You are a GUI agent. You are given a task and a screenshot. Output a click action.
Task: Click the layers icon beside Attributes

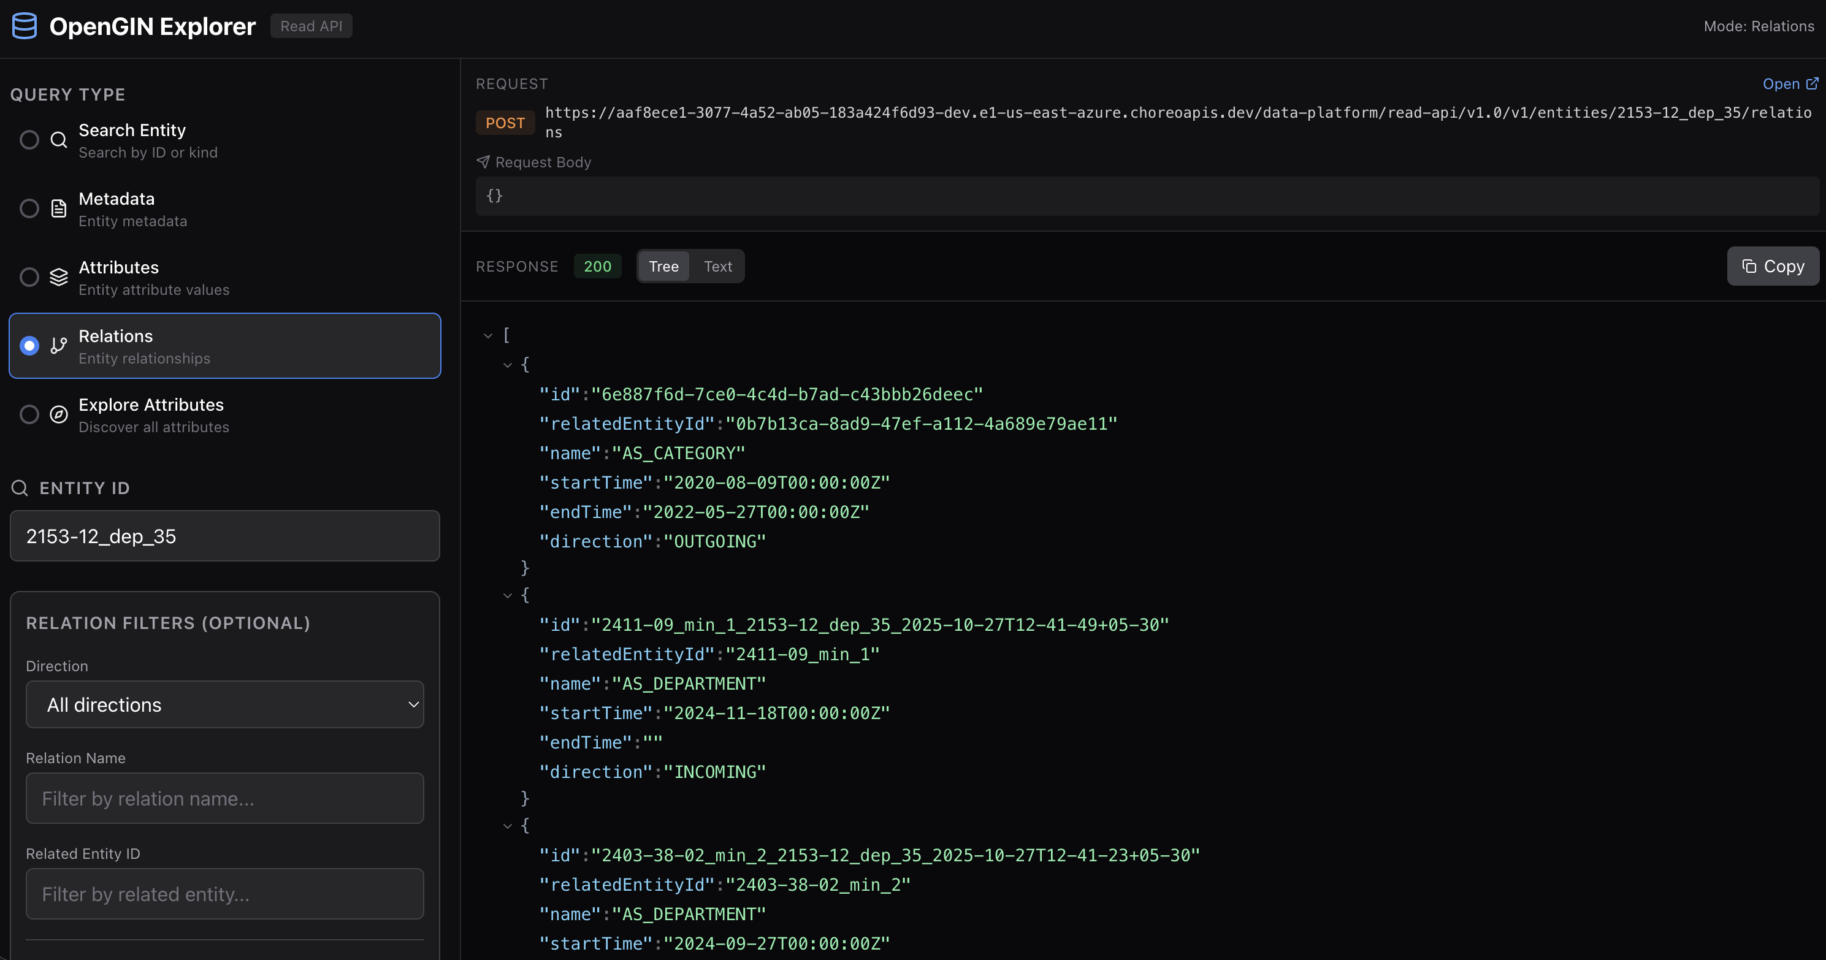(x=59, y=277)
